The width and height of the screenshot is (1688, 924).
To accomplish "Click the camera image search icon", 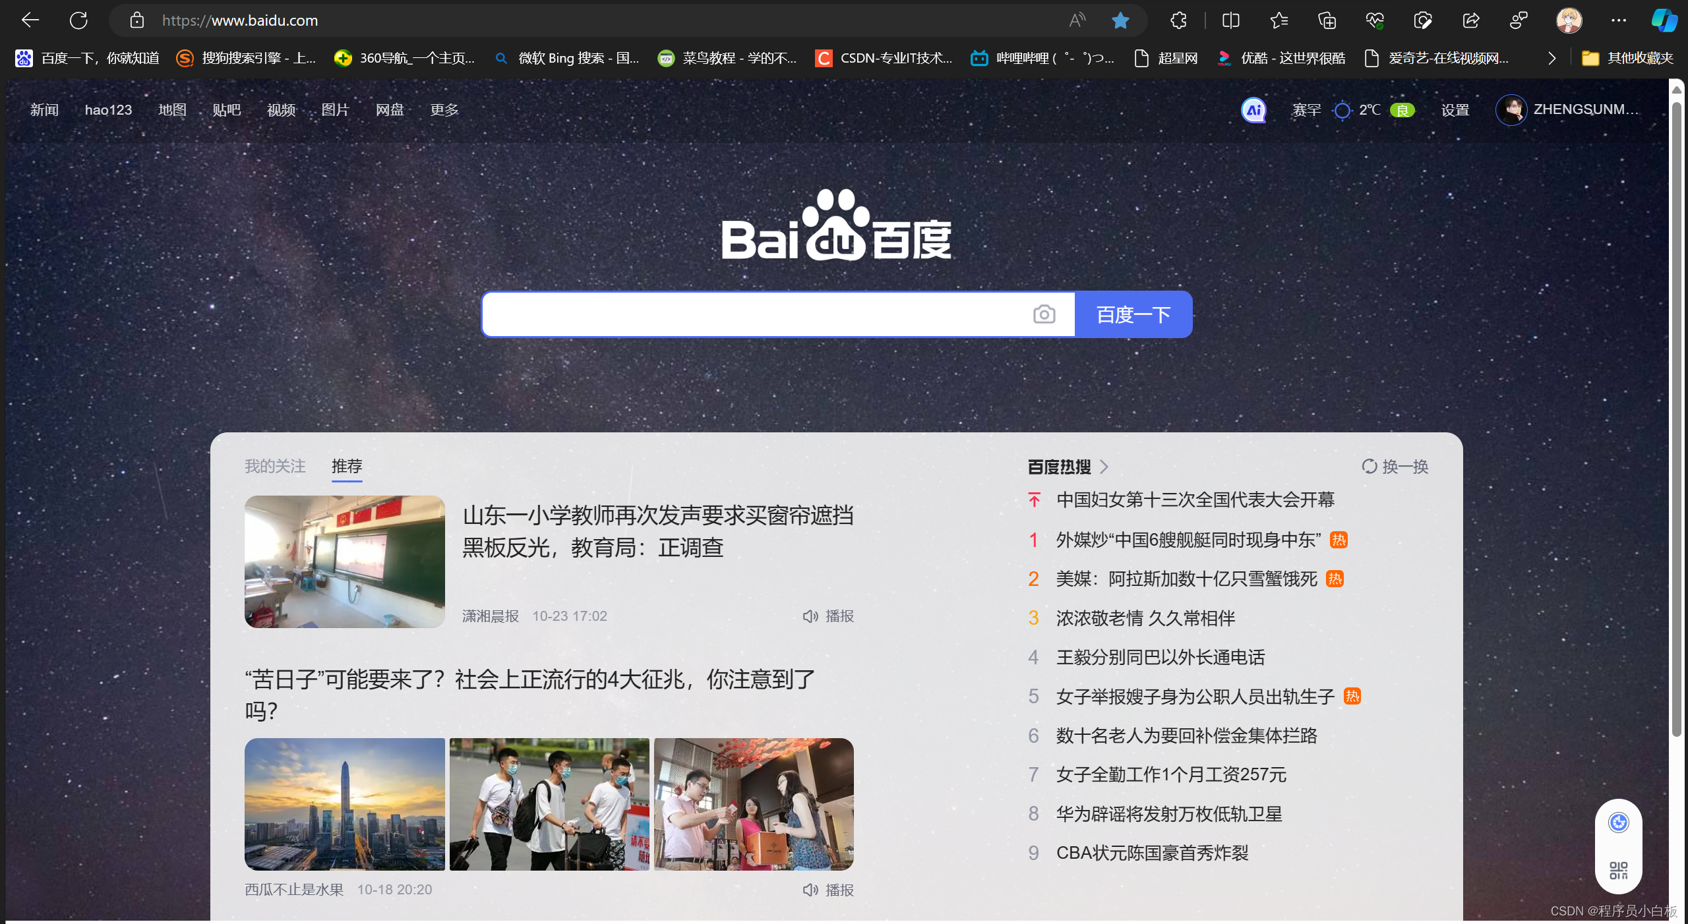I will coord(1044,314).
